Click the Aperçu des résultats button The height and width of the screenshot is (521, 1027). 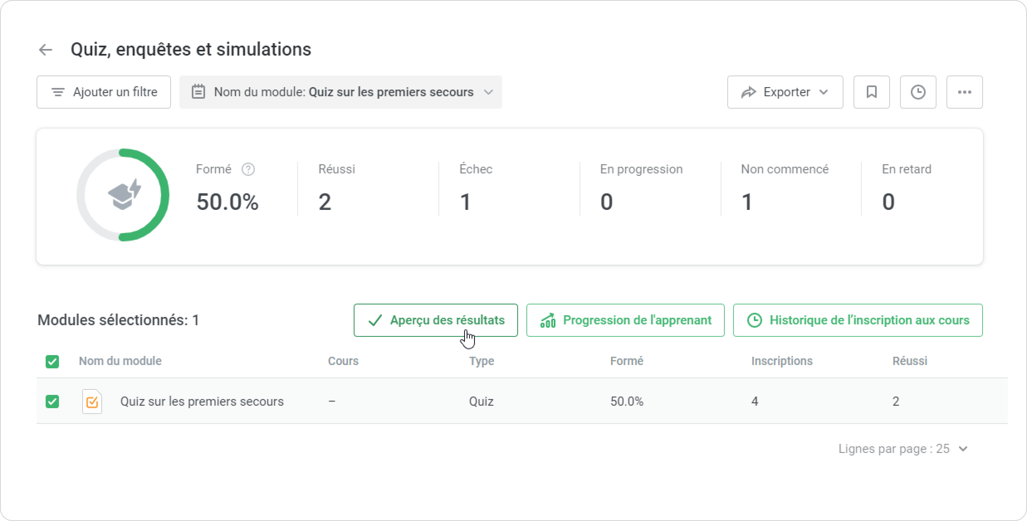click(435, 320)
